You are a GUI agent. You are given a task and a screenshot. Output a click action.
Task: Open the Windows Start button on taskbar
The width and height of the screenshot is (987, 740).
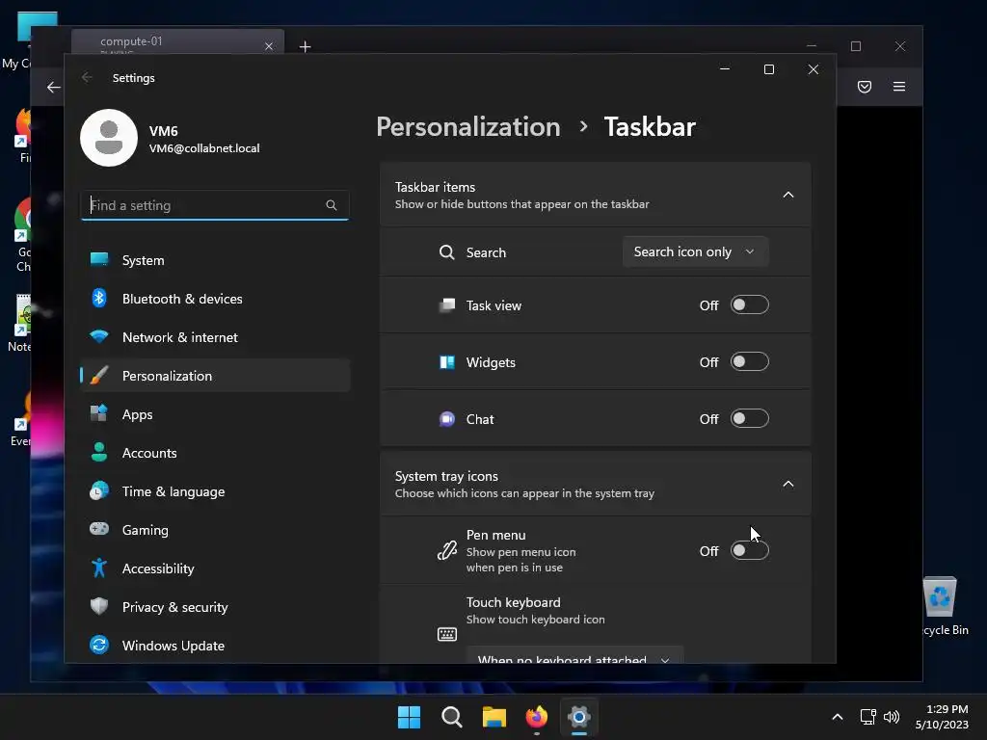(409, 717)
